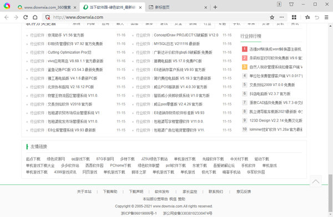Go back to the previous page
Viewport: 333px width, 217px height.
[6, 17]
